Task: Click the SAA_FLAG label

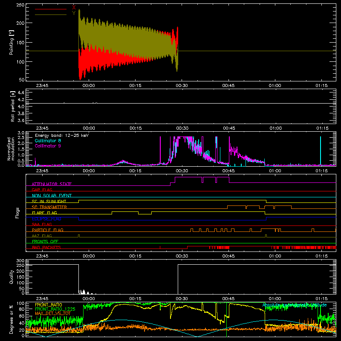Action: [42, 224]
